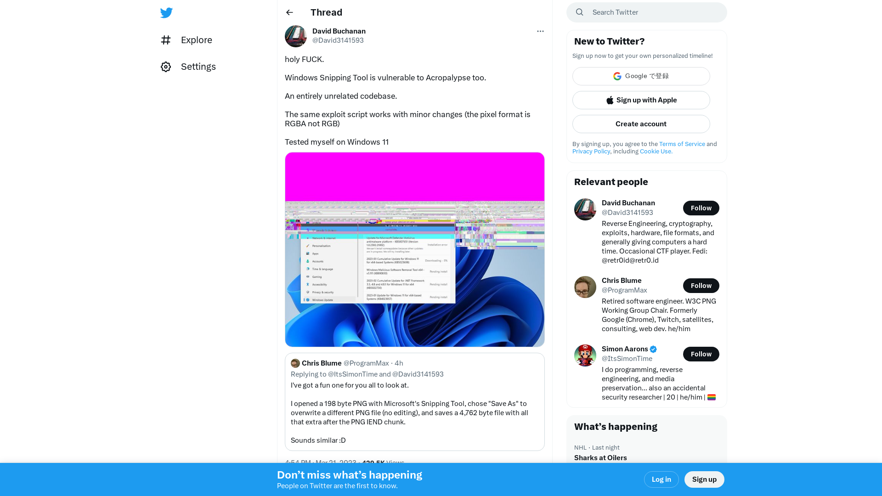Click the three-dot more options icon
This screenshot has width=882, height=496.
540,31
